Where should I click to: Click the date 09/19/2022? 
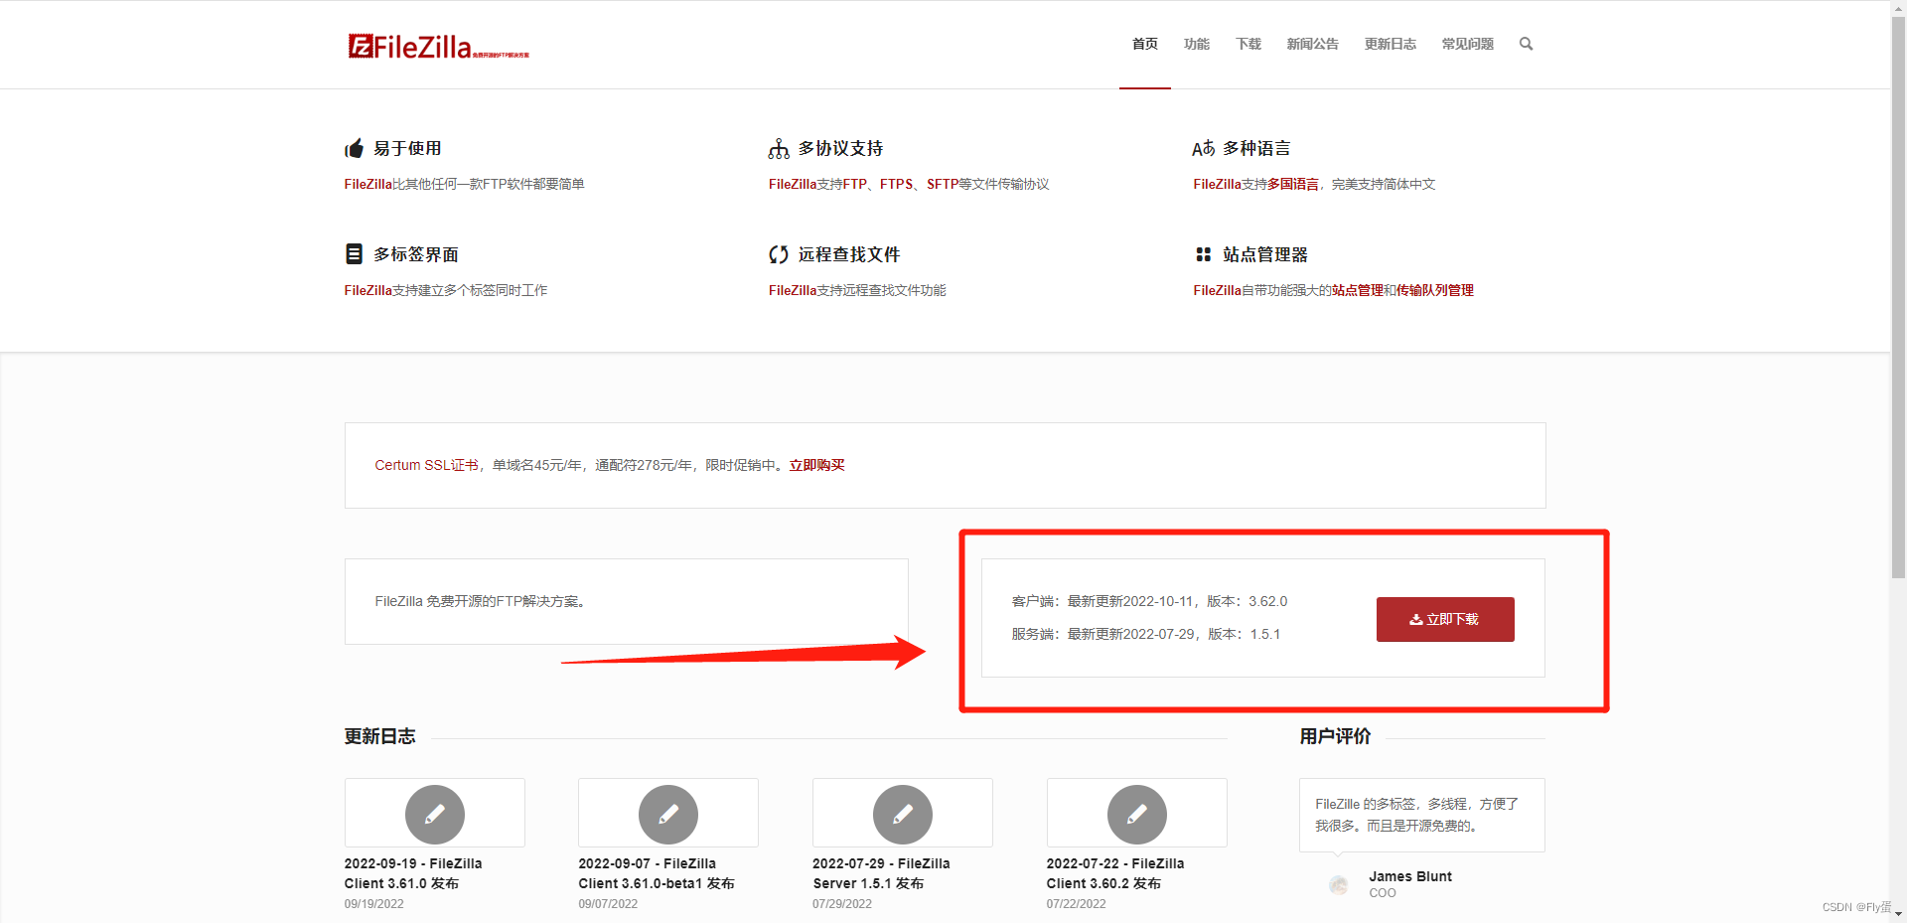coord(374,904)
